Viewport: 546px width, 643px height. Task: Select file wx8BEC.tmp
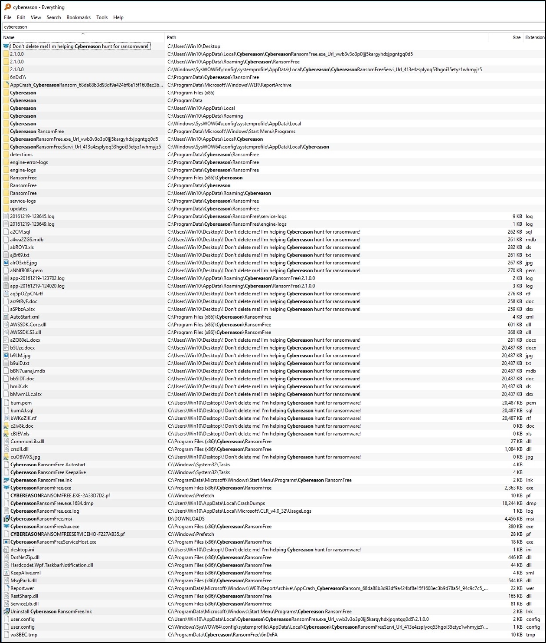coord(24,635)
